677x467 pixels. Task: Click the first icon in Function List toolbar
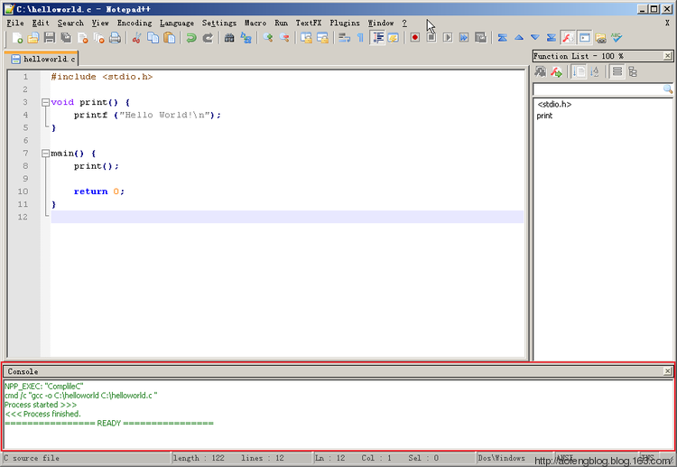(x=540, y=71)
